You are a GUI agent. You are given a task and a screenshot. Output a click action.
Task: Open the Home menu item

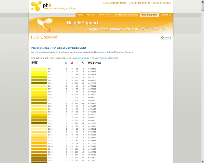click(x=80, y=15)
